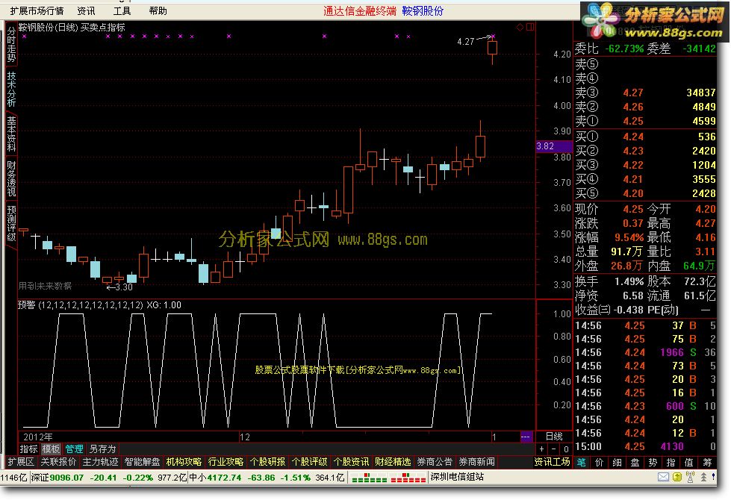Click the minus zoom button

pos(553,449)
